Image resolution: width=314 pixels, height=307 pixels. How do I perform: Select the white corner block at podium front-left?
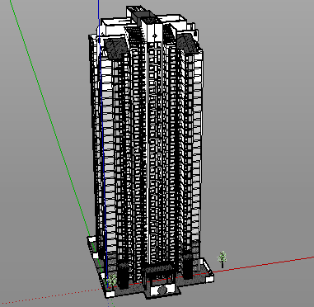(x=110, y=294)
